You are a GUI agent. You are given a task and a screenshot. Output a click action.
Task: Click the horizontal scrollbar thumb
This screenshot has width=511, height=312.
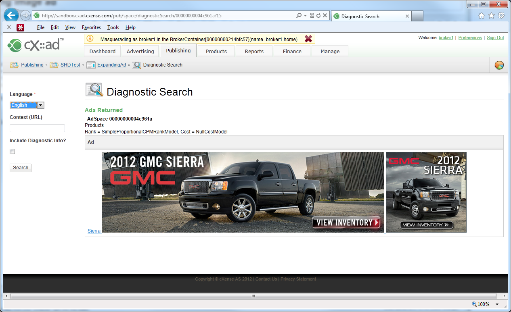[x=253, y=296]
